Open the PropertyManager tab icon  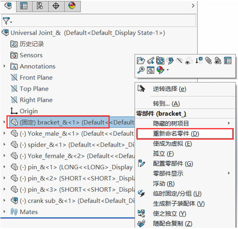(24, 6)
